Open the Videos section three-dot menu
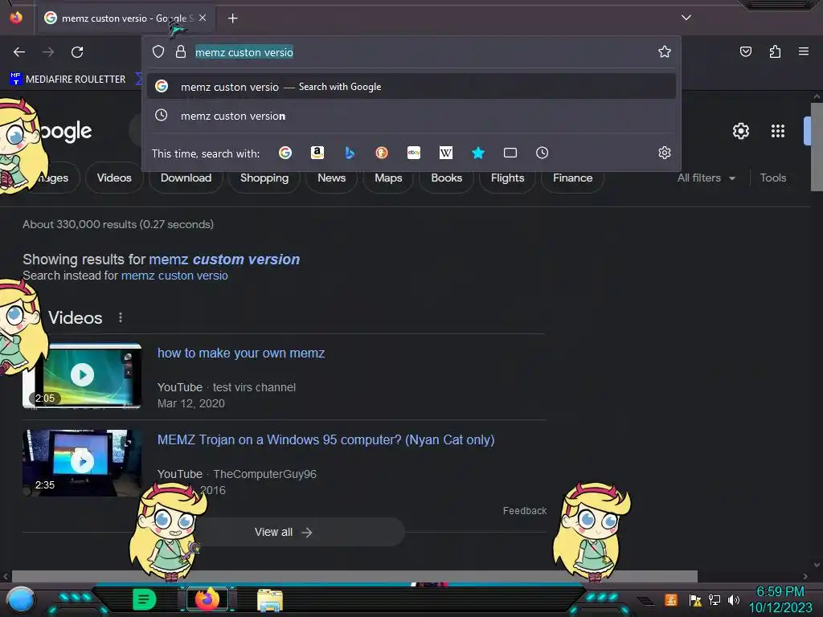The width and height of the screenshot is (823, 617). tap(121, 317)
